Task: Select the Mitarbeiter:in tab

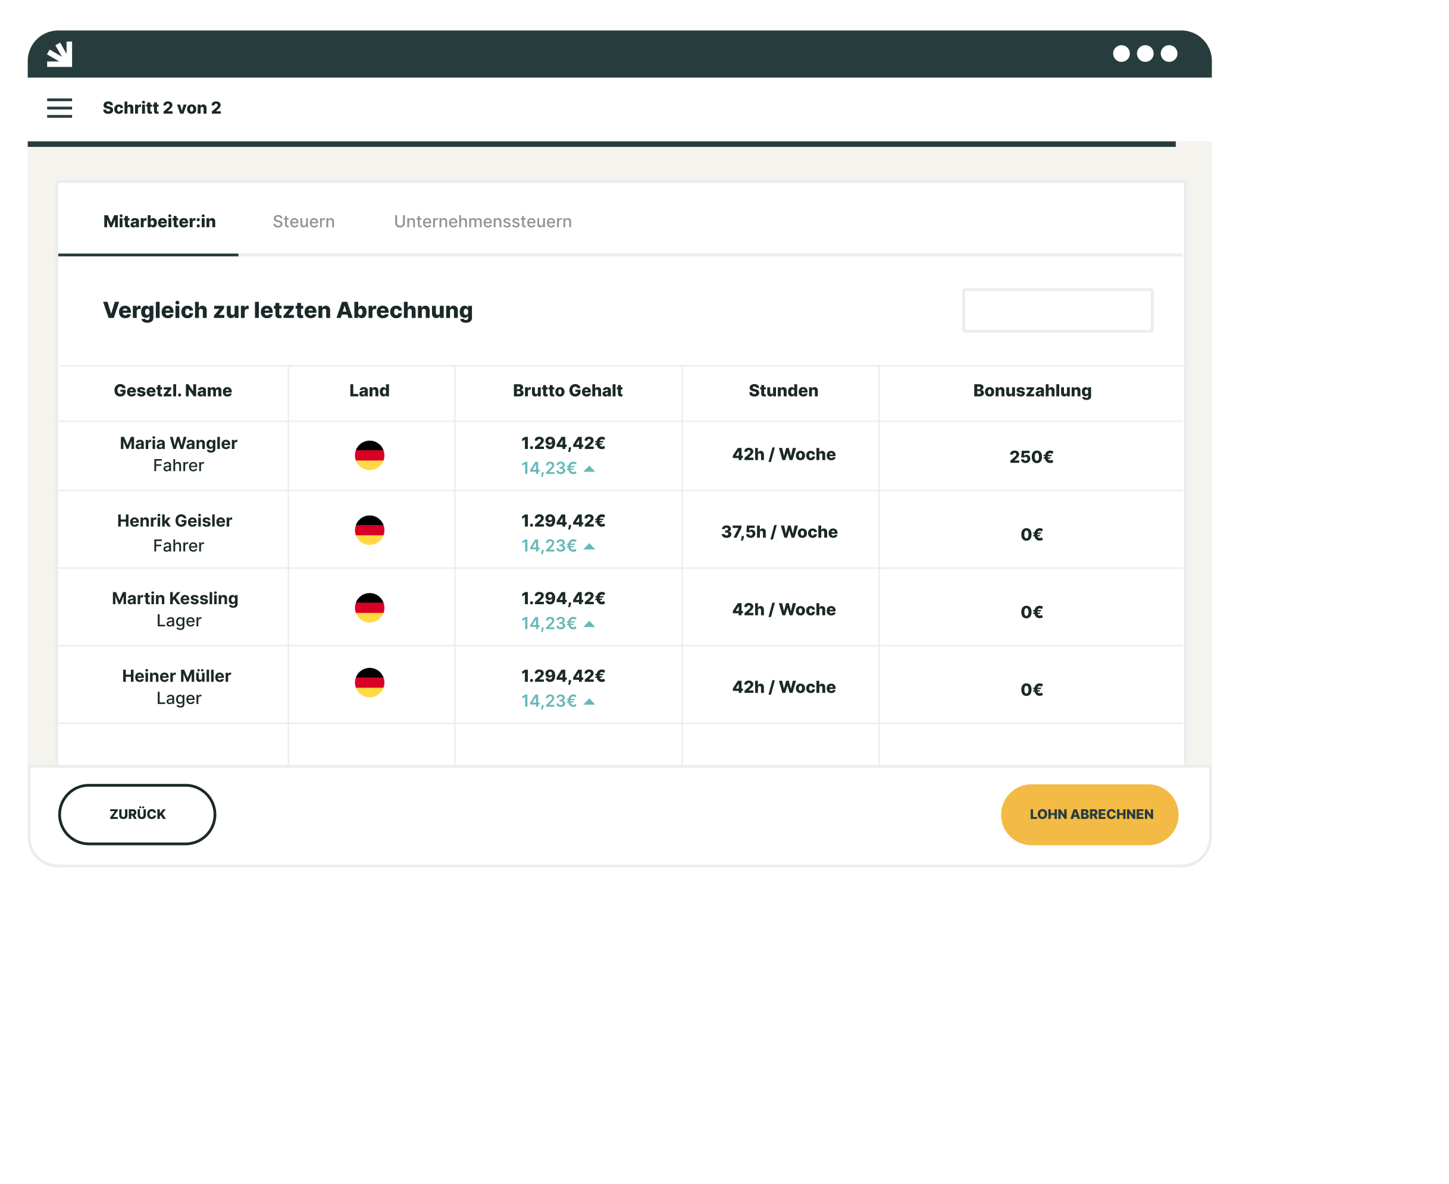Action: [x=159, y=222]
